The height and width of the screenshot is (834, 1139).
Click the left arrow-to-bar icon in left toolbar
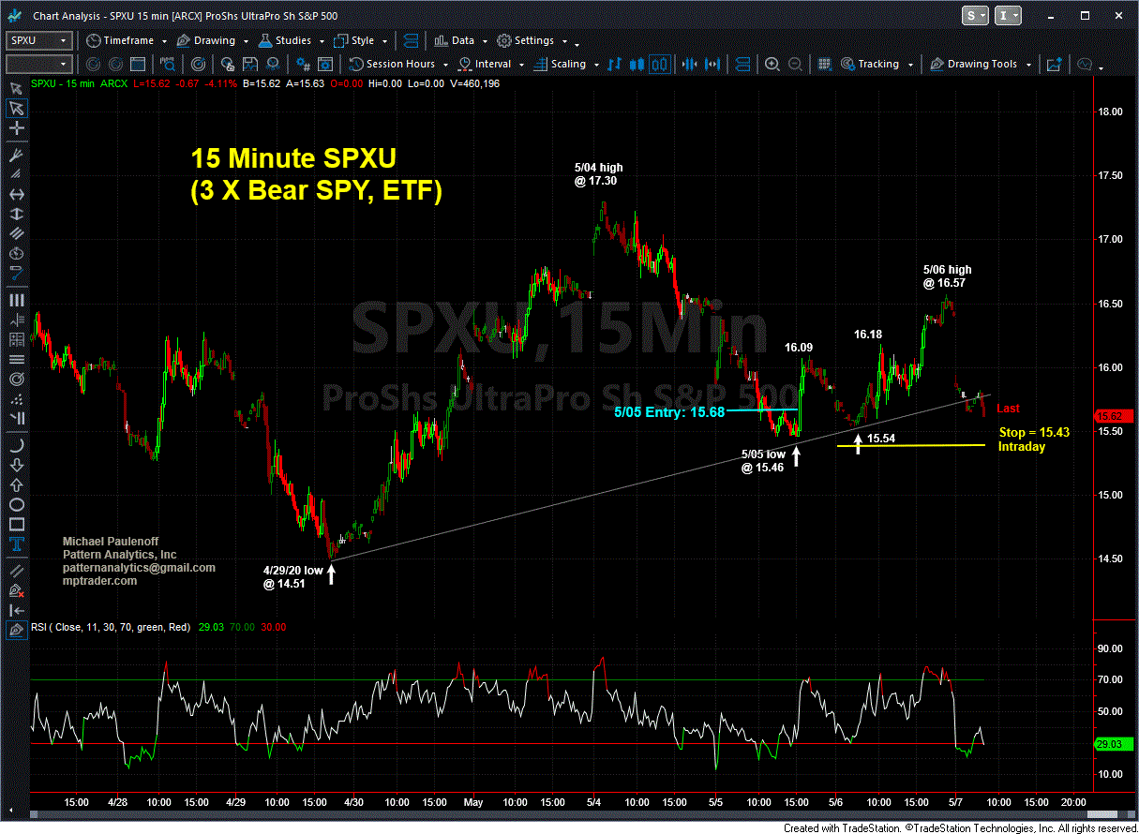coord(15,611)
